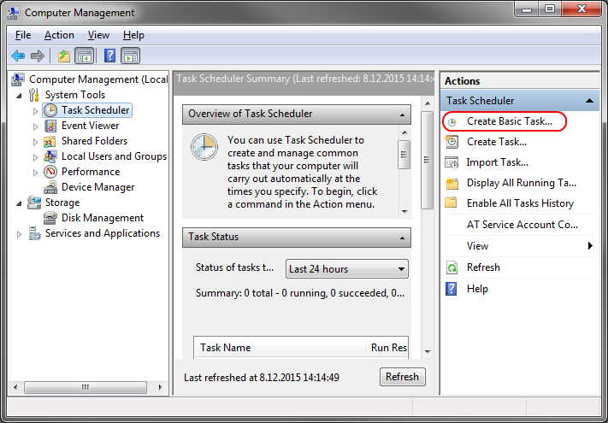This screenshot has width=608, height=423.
Task: Click the Disk Management icon
Action: 50,218
